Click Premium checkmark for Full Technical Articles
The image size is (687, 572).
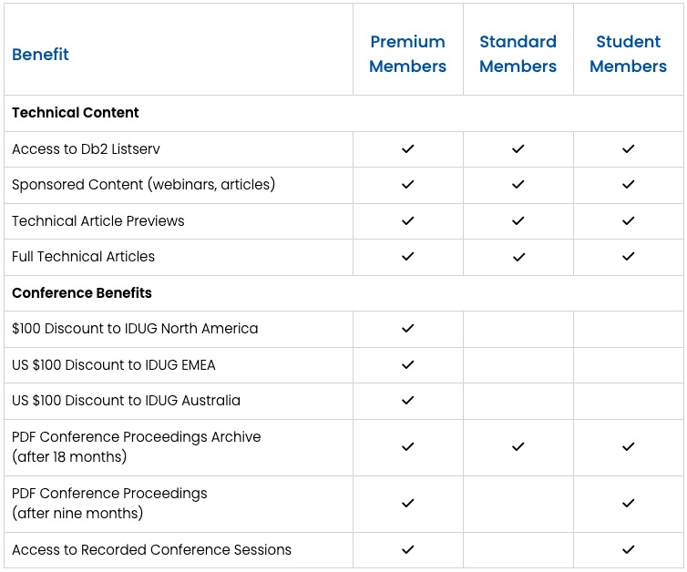[407, 257]
